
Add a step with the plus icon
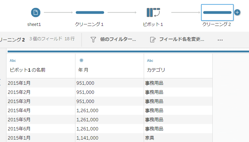point(237,12)
